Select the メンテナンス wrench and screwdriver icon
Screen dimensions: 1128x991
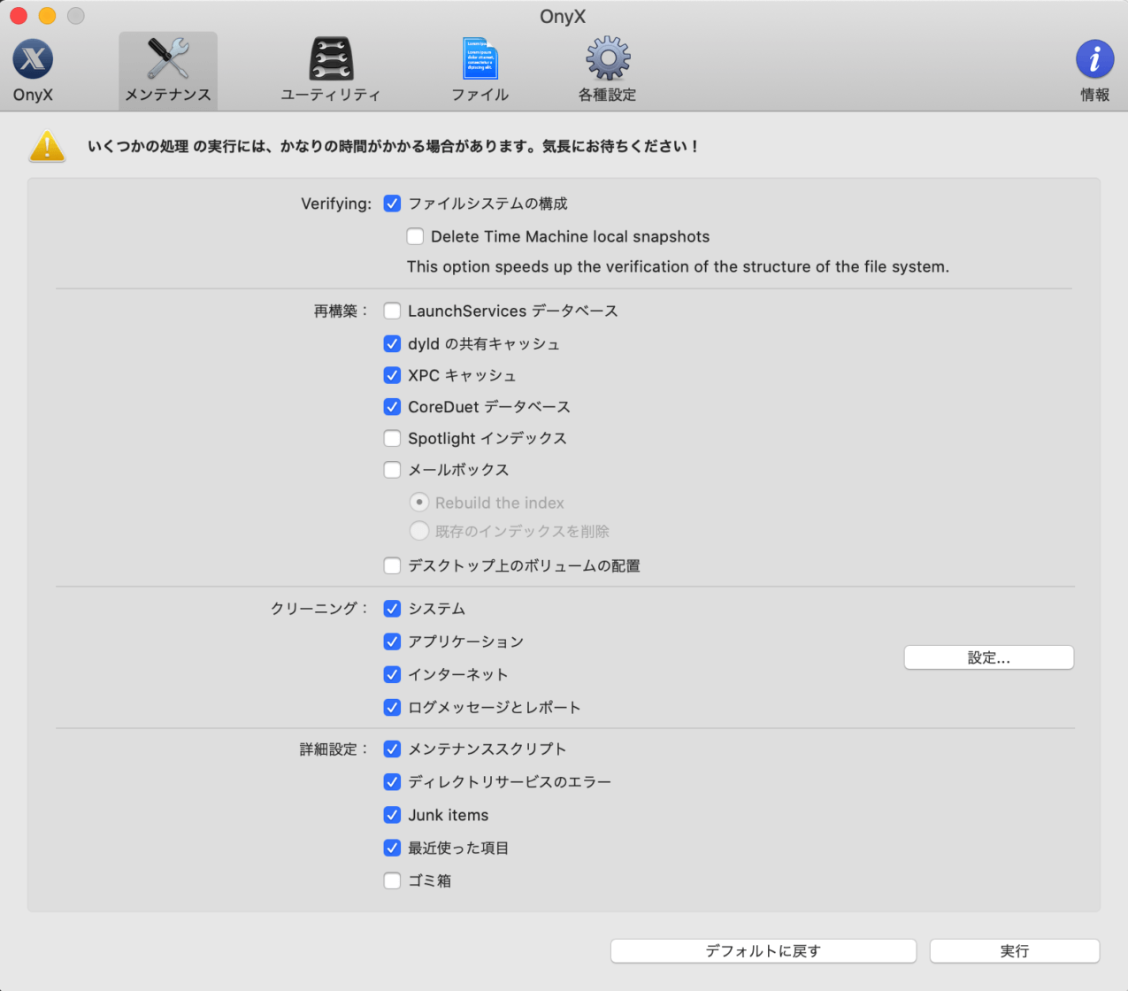(168, 60)
